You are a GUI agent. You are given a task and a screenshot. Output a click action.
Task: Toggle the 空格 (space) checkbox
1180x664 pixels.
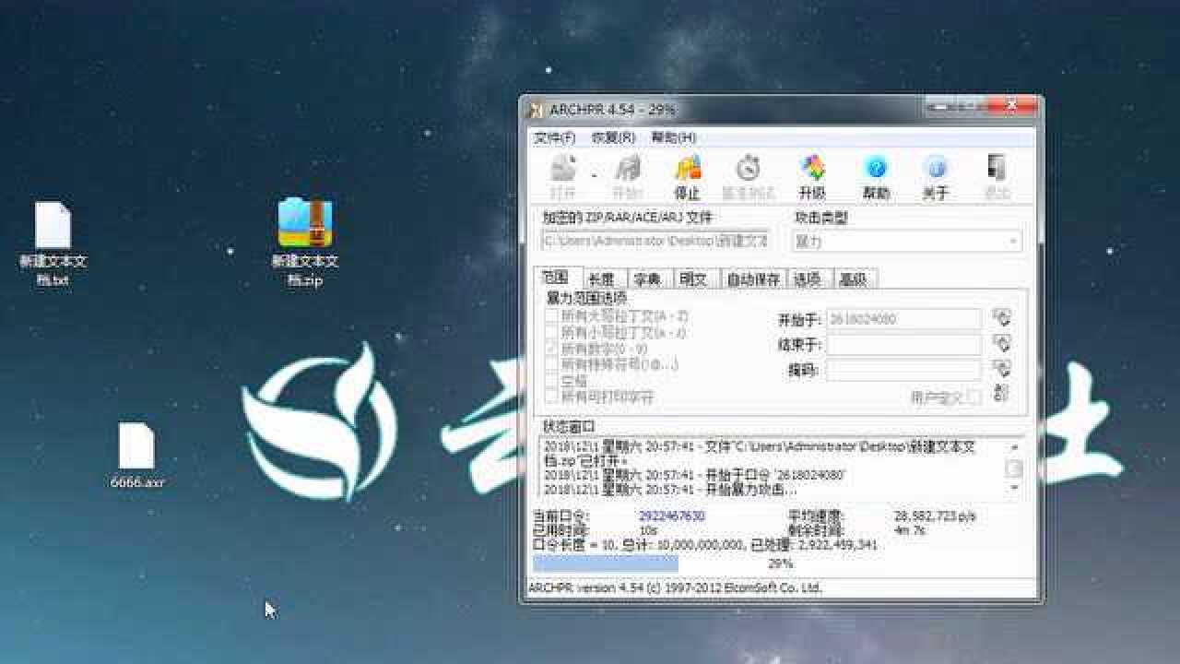pos(551,380)
